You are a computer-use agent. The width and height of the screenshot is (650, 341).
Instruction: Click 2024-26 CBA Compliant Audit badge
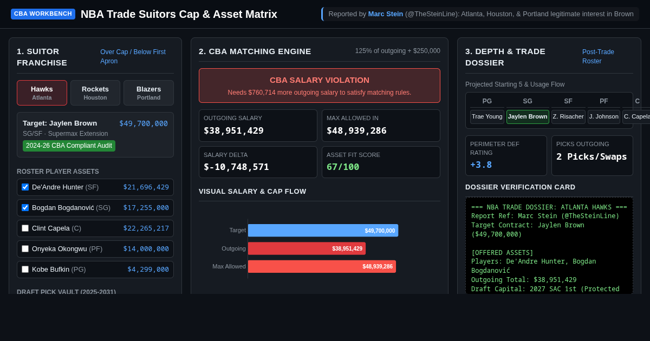pyautogui.click(x=69, y=146)
